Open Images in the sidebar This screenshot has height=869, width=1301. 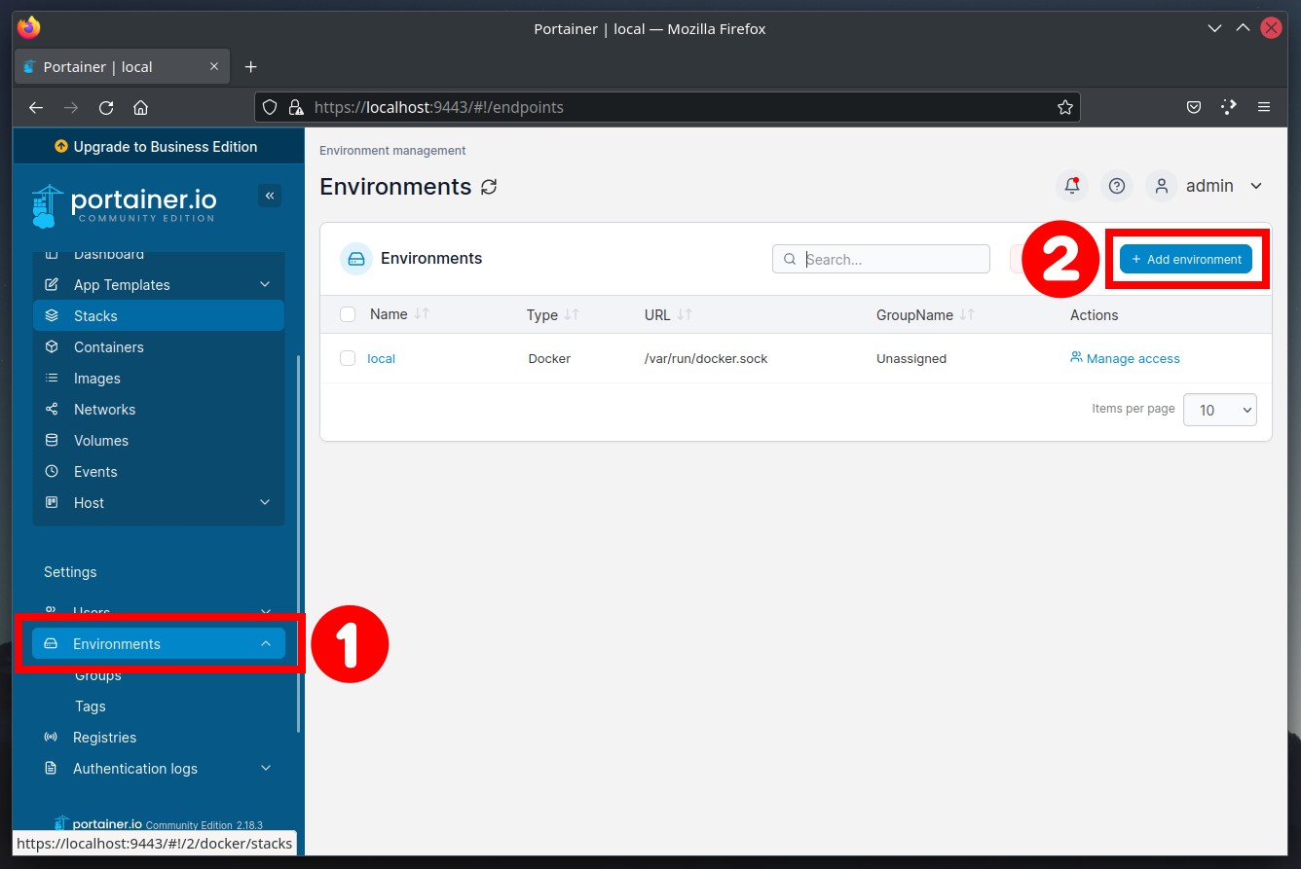point(159,379)
